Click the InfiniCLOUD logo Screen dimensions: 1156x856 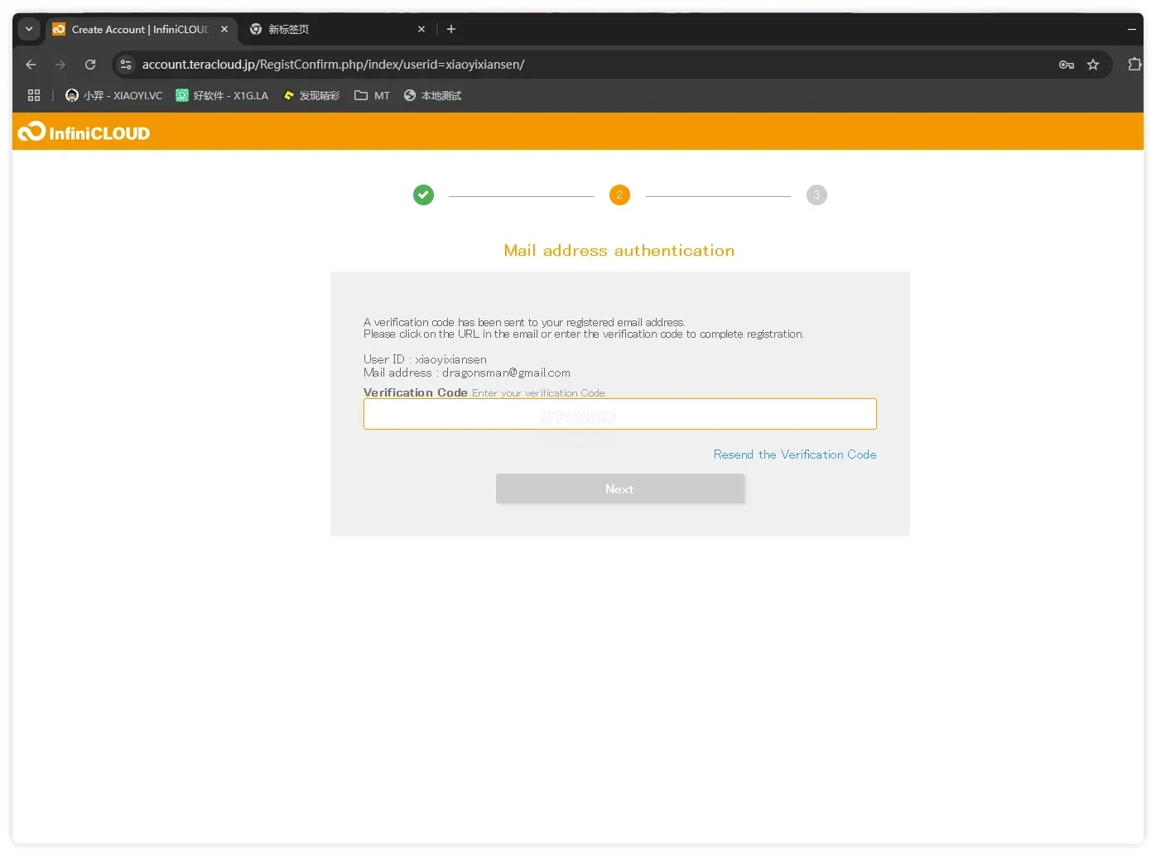pyautogui.click(x=84, y=132)
